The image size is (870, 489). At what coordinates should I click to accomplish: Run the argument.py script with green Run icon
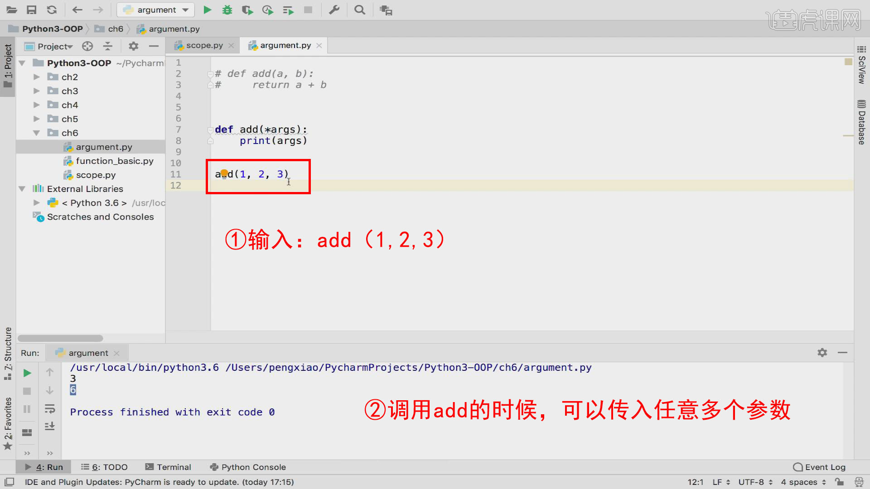tap(207, 10)
